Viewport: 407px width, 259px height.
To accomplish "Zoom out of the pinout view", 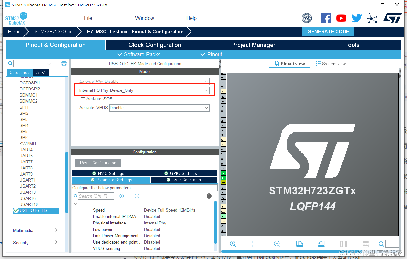I will pos(277,244).
